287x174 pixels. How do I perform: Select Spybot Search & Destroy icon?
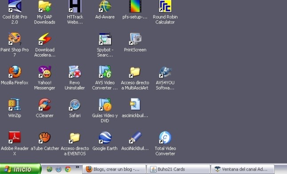105,39
